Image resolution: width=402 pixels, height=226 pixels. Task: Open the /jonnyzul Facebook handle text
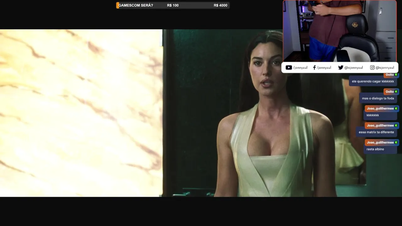click(x=324, y=67)
